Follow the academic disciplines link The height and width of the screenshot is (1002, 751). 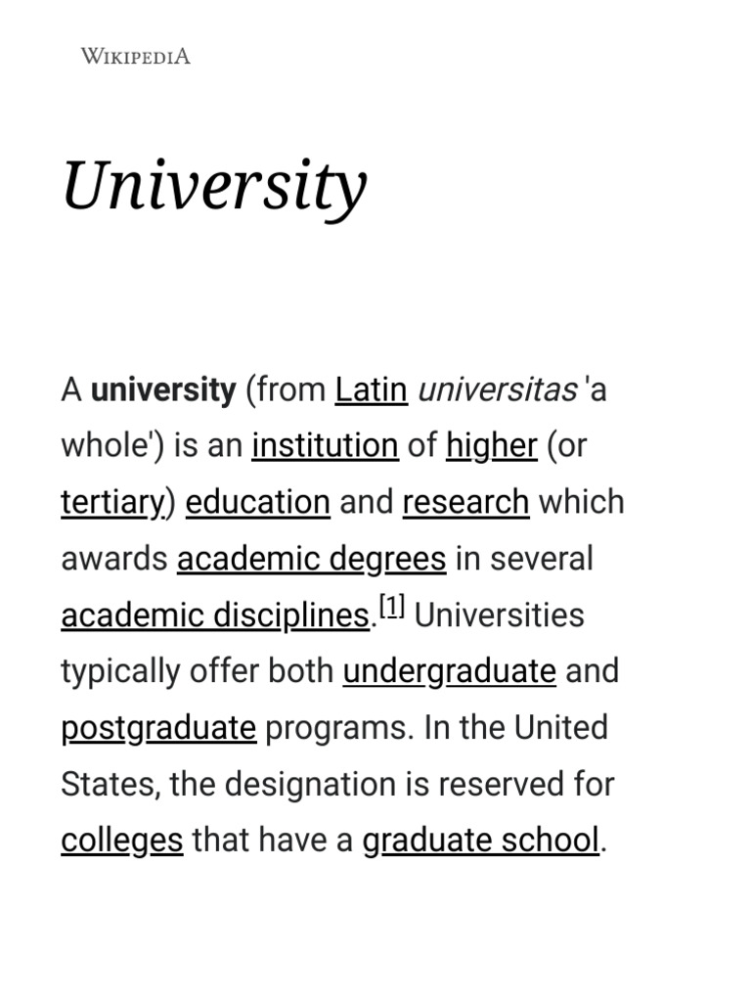click(214, 615)
